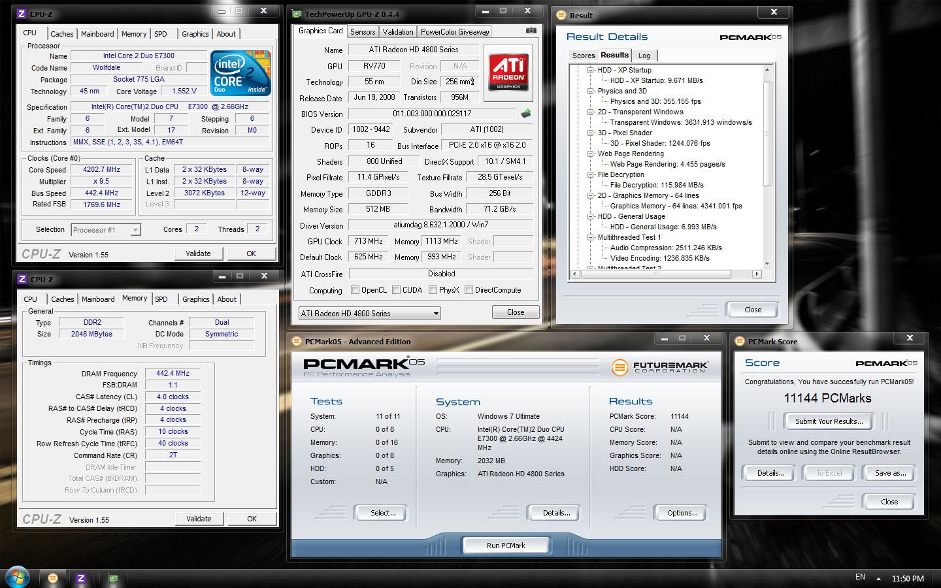Click scroll-right arrow in Result tree
Screen dimensions: 941x588
coord(757,274)
